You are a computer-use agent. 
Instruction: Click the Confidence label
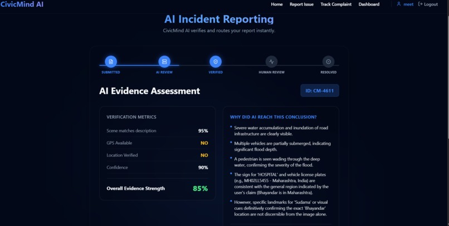pyautogui.click(x=117, y=168)
